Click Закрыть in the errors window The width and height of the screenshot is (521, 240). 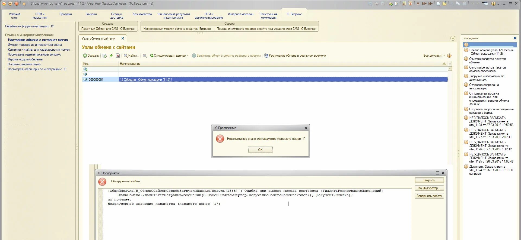click(429, 180)
